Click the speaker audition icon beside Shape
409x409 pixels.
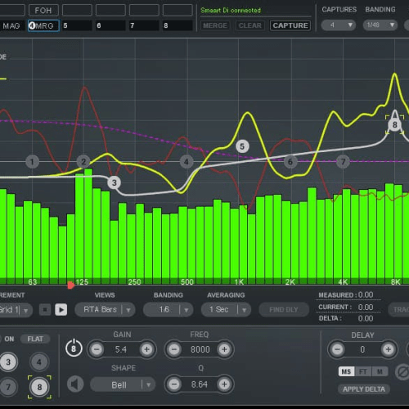point(75,384)
